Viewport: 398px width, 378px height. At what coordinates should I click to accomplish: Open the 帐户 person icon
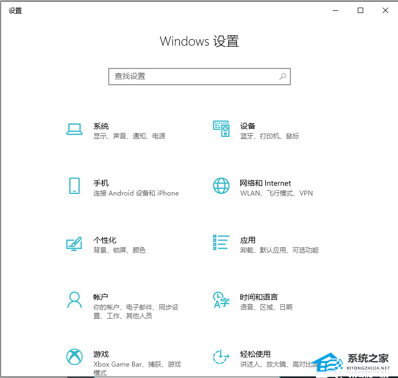74,300
